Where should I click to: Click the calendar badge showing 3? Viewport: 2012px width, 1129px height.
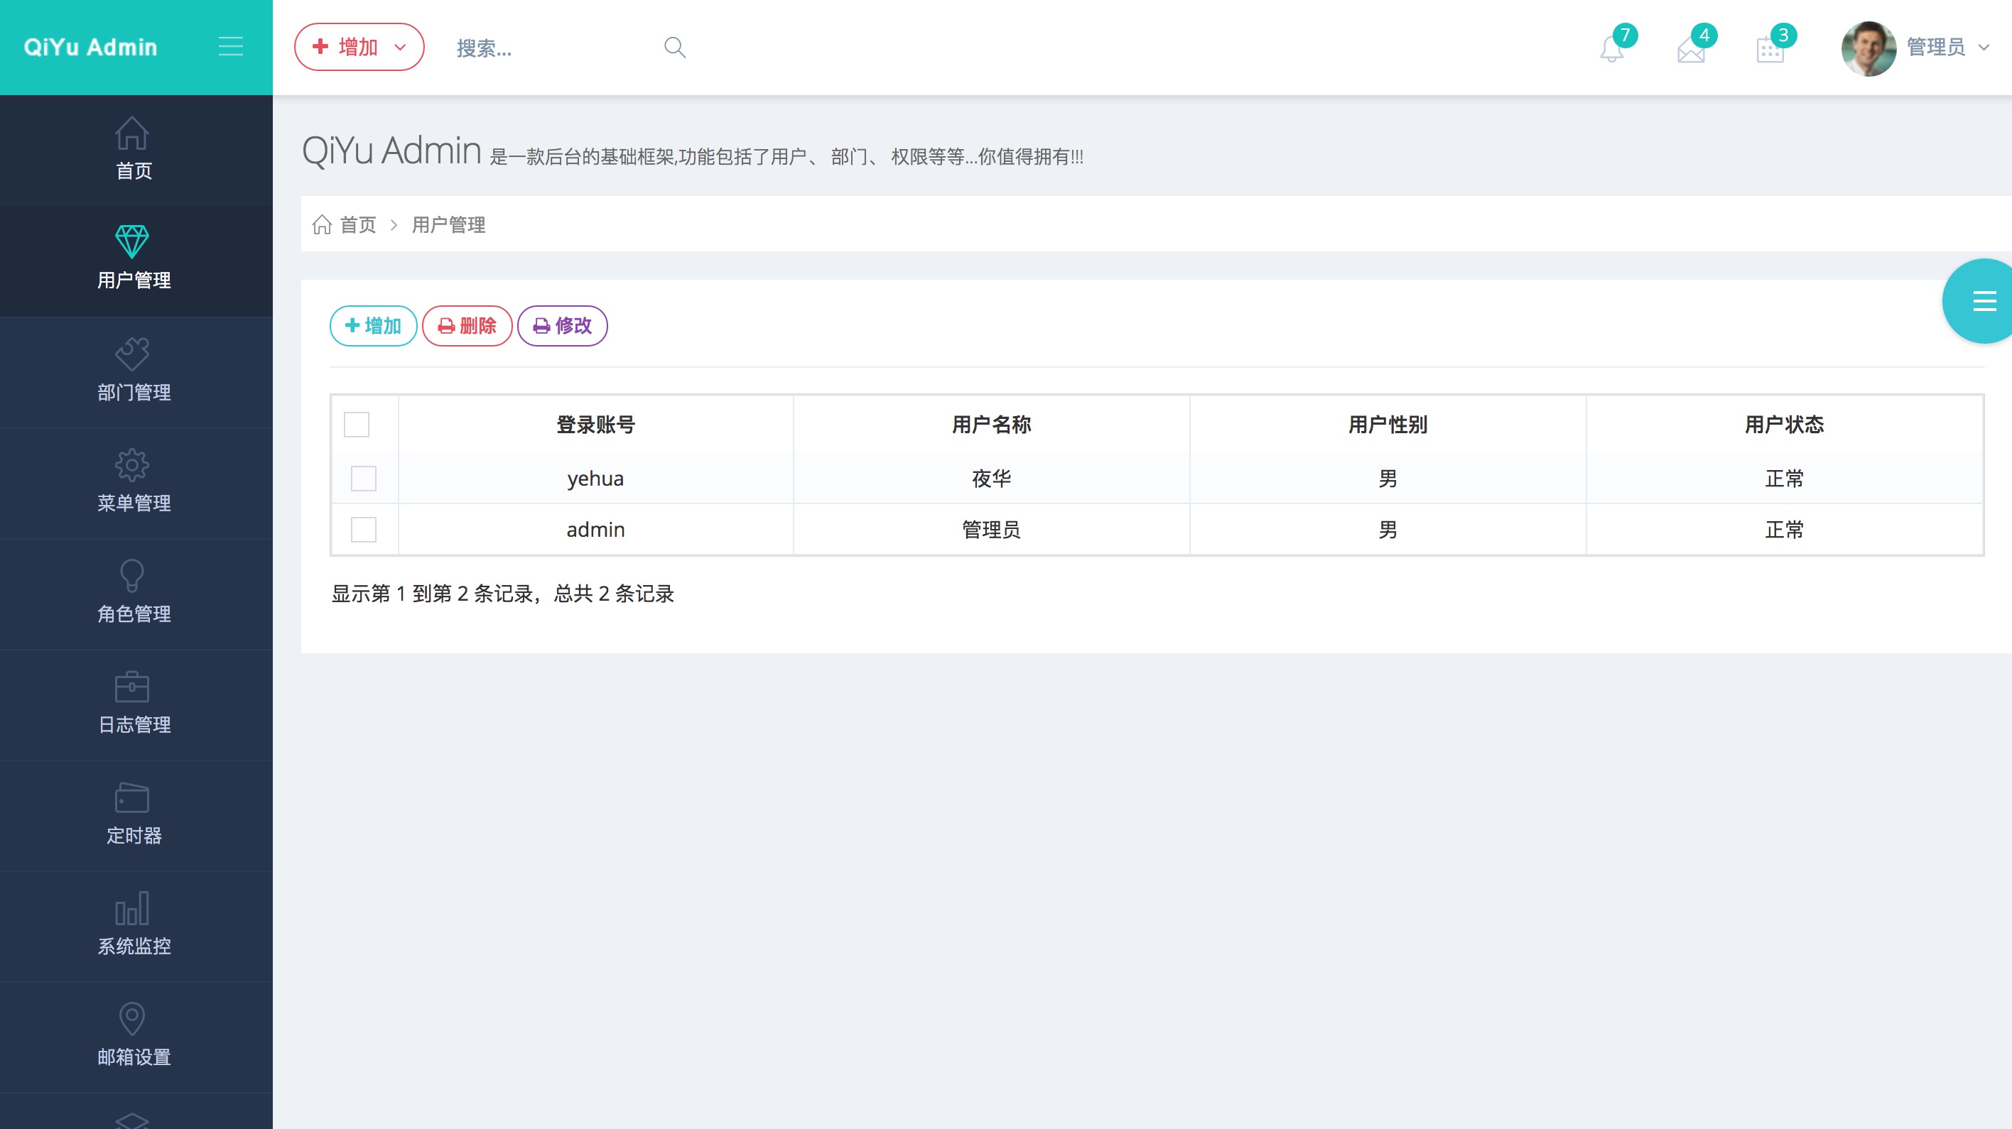(1783, 35)
